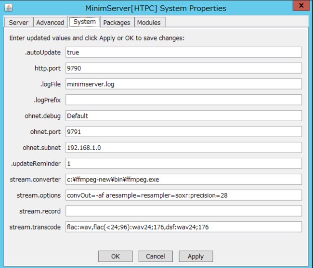The width and height of the screenshot is (313, 268).
Task: Click the empty stream.record field
Action: [x=183, y=211]
